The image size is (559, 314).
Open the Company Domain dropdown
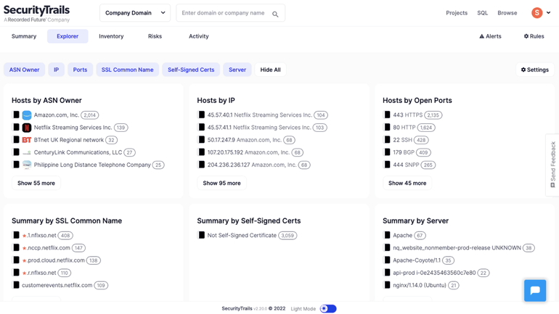(135, 13)
